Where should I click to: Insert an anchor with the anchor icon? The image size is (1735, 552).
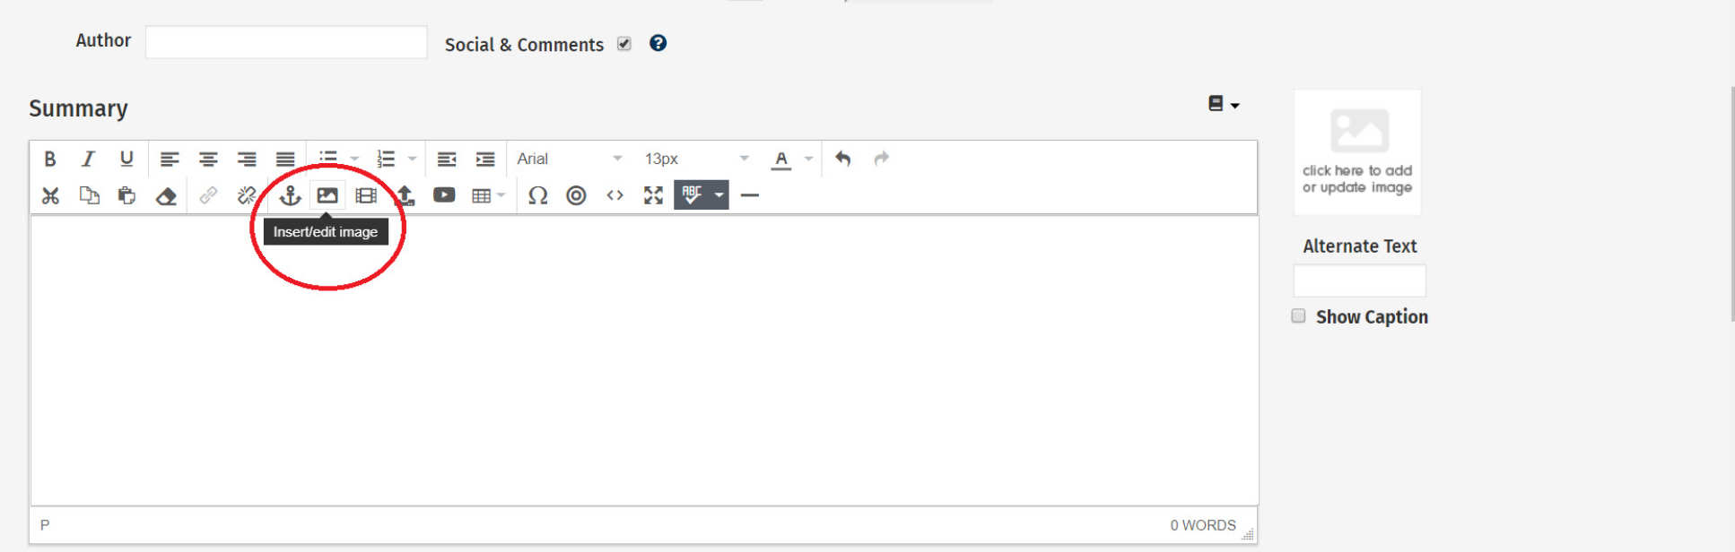(290, 195)
